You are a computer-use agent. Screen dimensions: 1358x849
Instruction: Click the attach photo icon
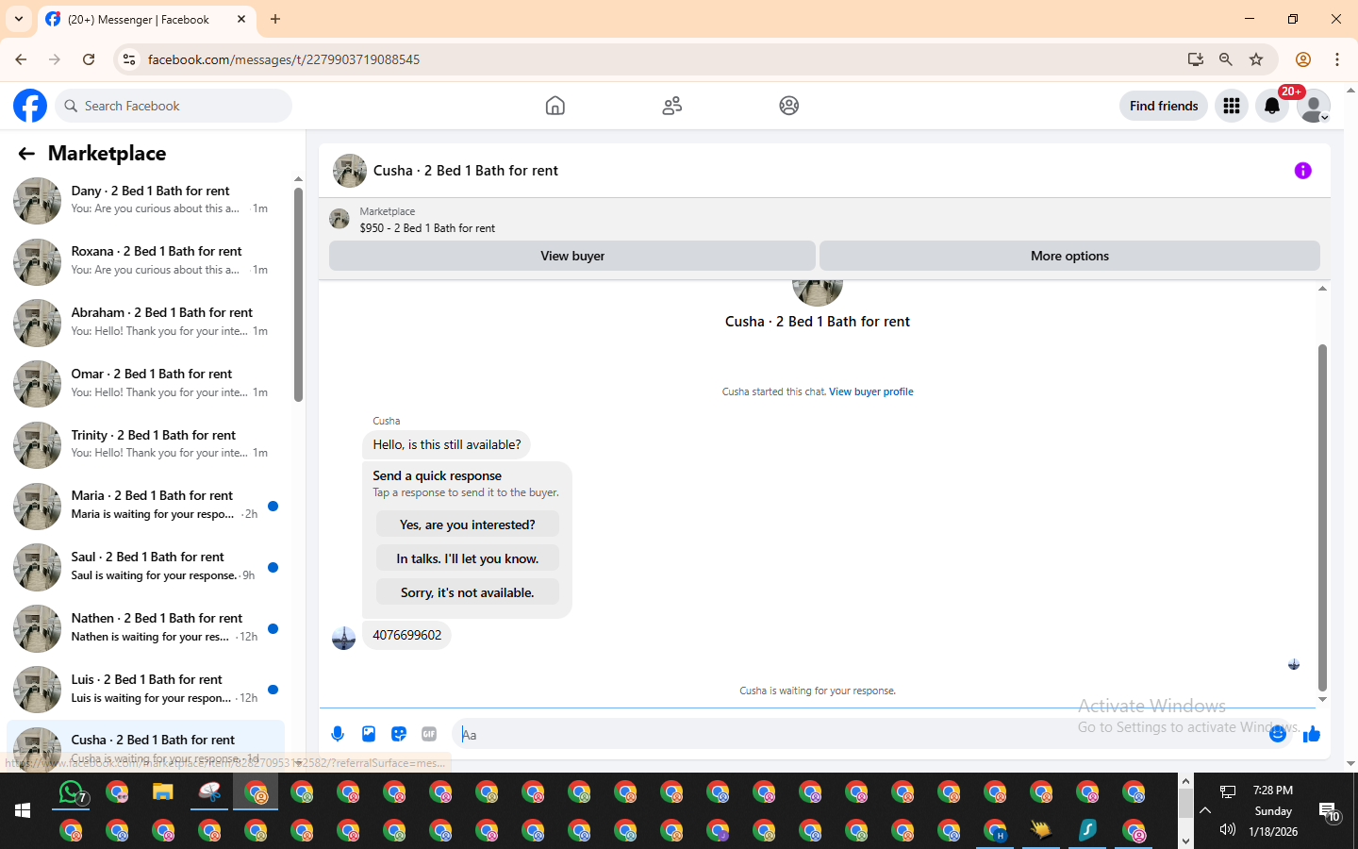click(x=369, y=734)
